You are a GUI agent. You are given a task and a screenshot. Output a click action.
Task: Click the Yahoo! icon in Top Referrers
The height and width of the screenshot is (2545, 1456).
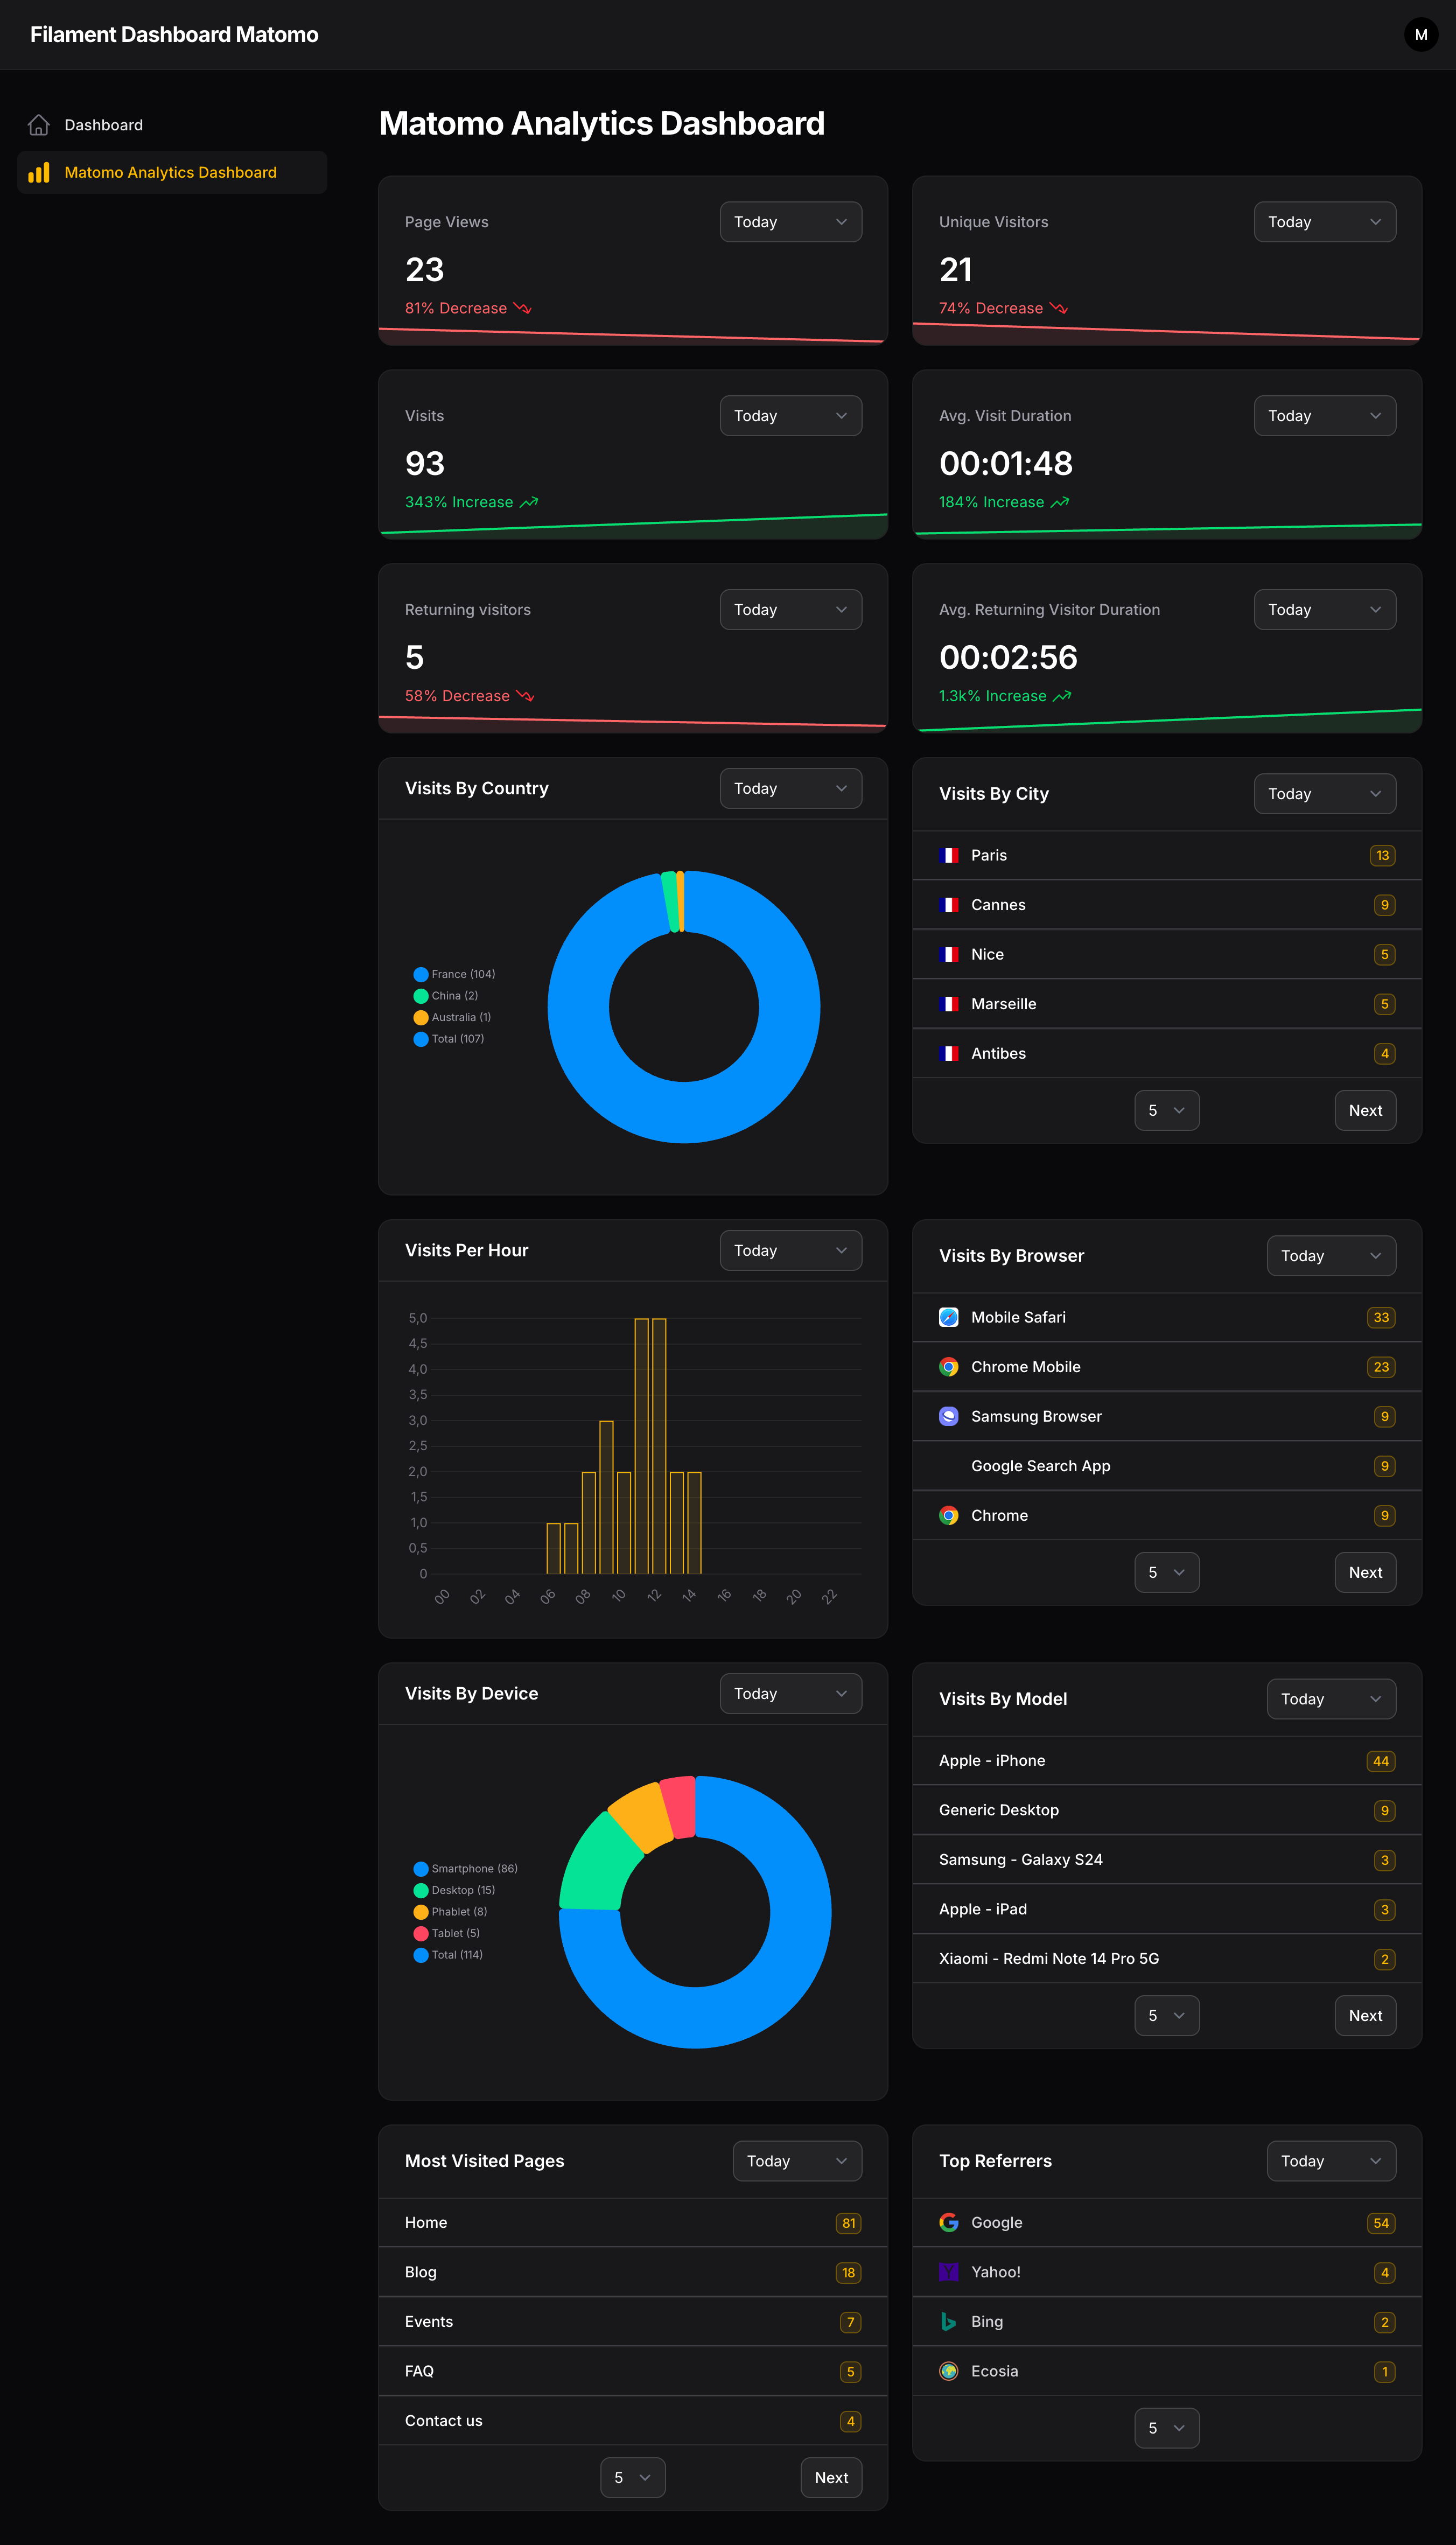pyautogui.click(x=948, y=2272)
